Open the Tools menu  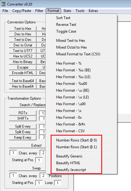[80, 11]
